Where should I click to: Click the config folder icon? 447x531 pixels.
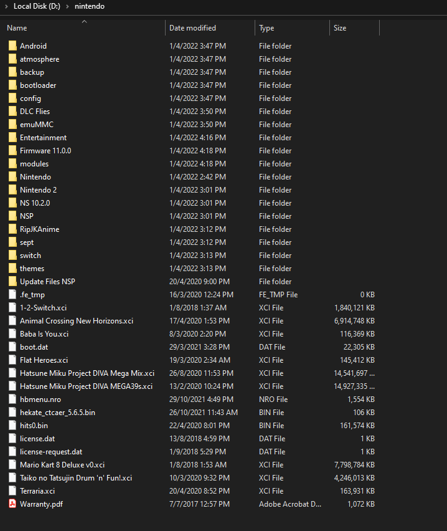[12, 98]
